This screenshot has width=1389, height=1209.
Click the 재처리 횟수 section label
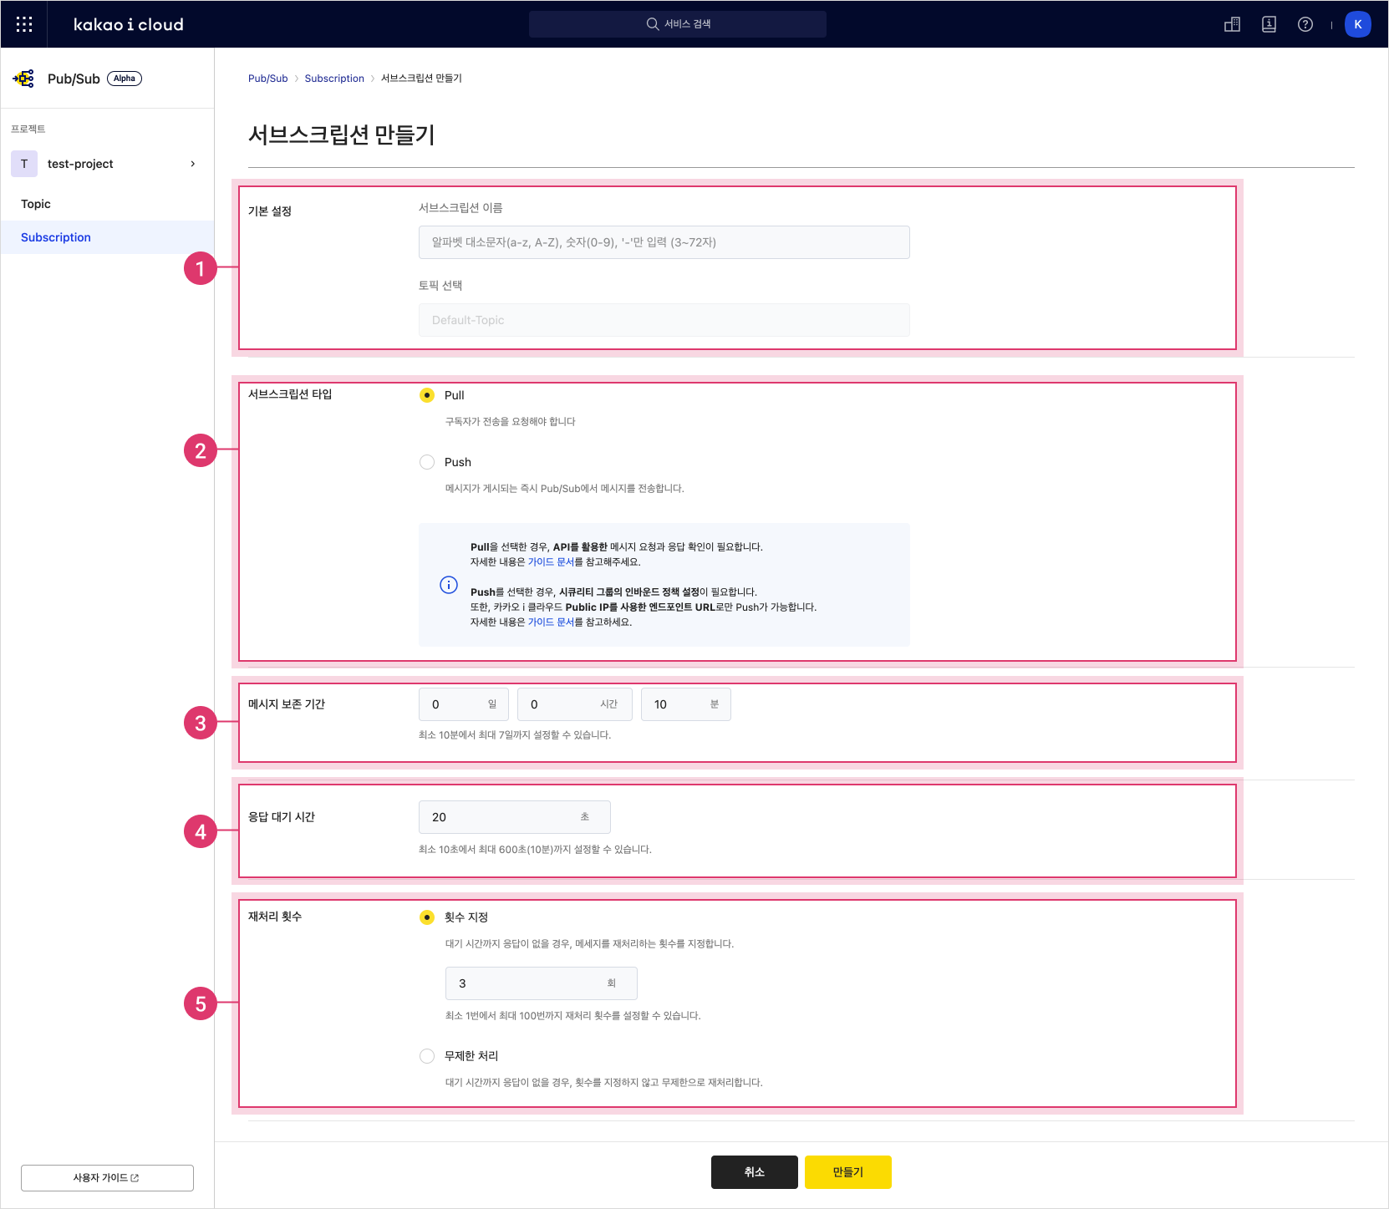(275, 917)
